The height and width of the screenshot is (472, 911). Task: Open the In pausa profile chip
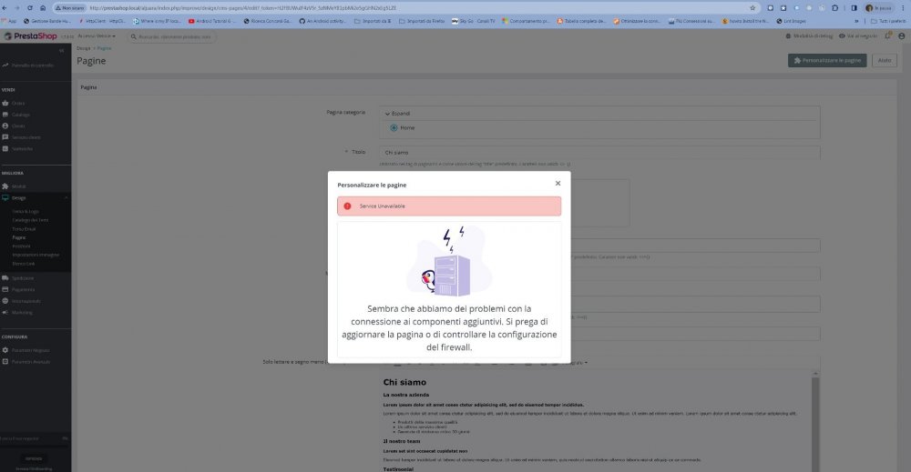[878, 8]
